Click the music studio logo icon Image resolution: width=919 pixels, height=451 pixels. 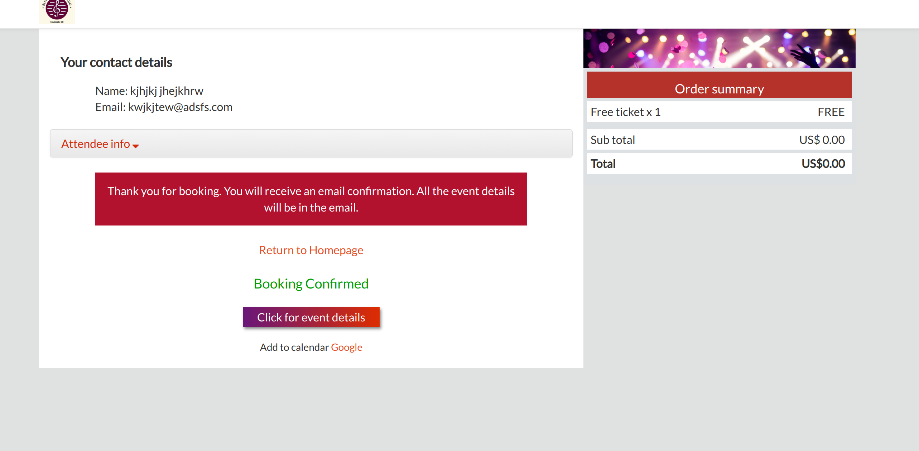point(57,11)
